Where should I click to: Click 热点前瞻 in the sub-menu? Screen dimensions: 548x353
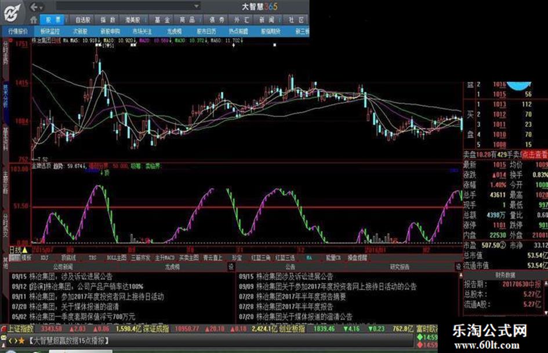coord(238,31)
